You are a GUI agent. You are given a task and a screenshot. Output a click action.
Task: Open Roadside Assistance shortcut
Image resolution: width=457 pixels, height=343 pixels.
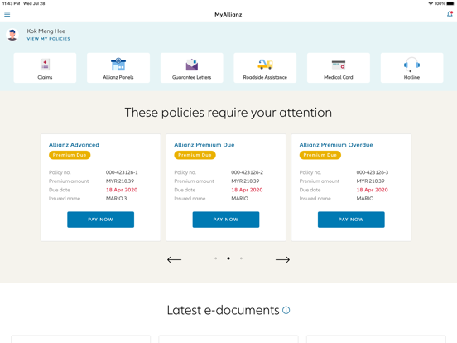pos(265,68)
